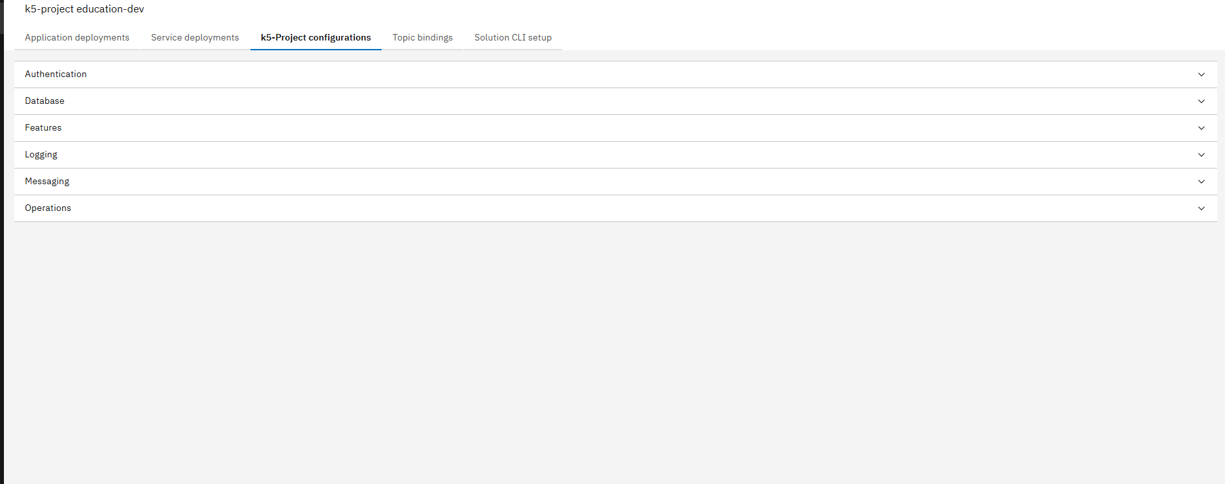Screen dimensions: 1225x484
Task: Click the Authentication row chevron icon
Action: point(1201,74)
